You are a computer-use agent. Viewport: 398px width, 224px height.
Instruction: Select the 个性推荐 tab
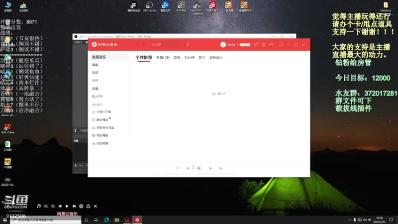tap(144, 58)
